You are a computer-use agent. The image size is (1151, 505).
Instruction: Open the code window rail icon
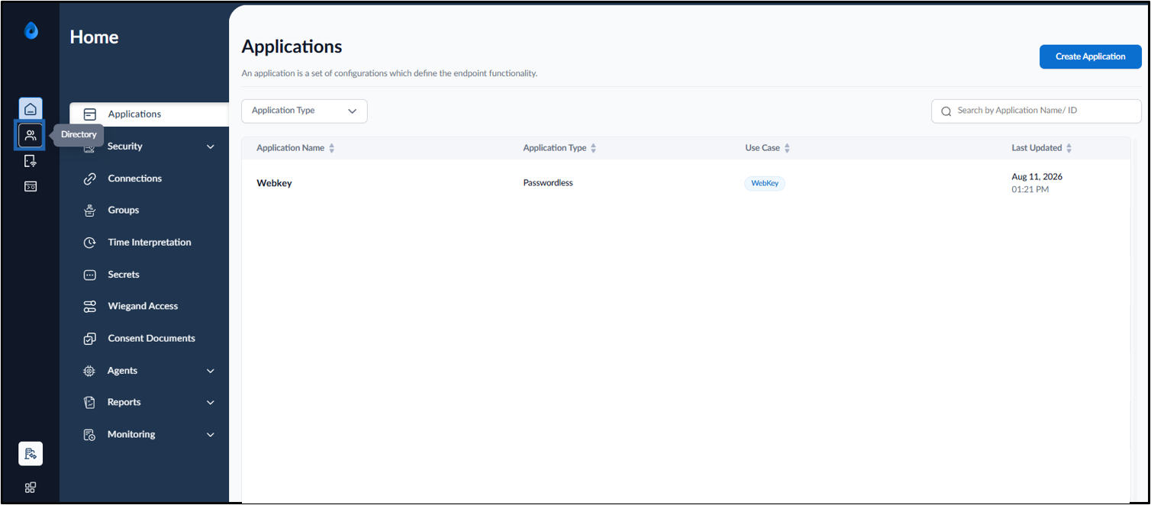[31, 186]
